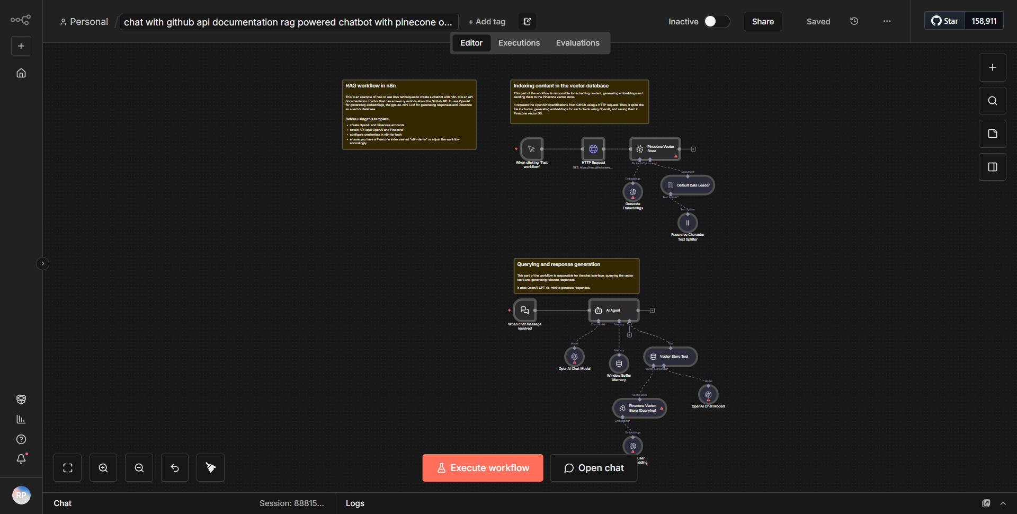This screenshot has height=514, width=1017.
Task: Add a sticky note to canvas
Action: (x=992, y=134)
